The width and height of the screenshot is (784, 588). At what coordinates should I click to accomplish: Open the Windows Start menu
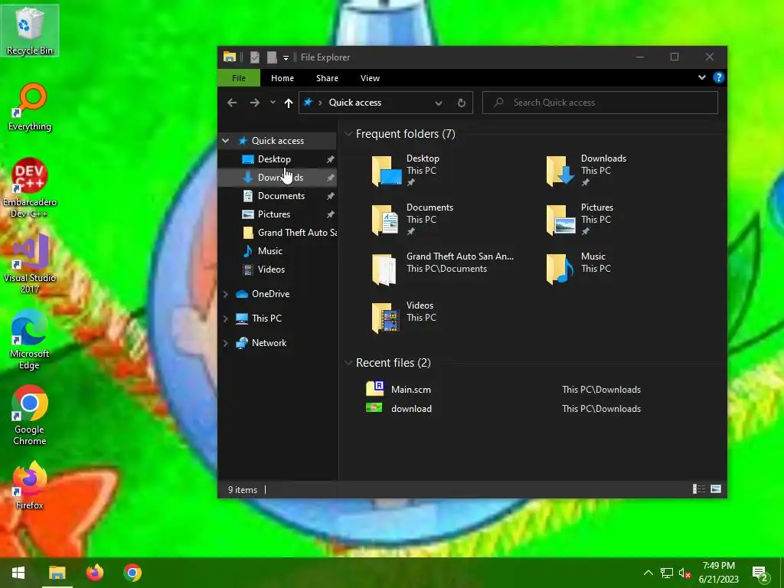(x=18, y=573)
